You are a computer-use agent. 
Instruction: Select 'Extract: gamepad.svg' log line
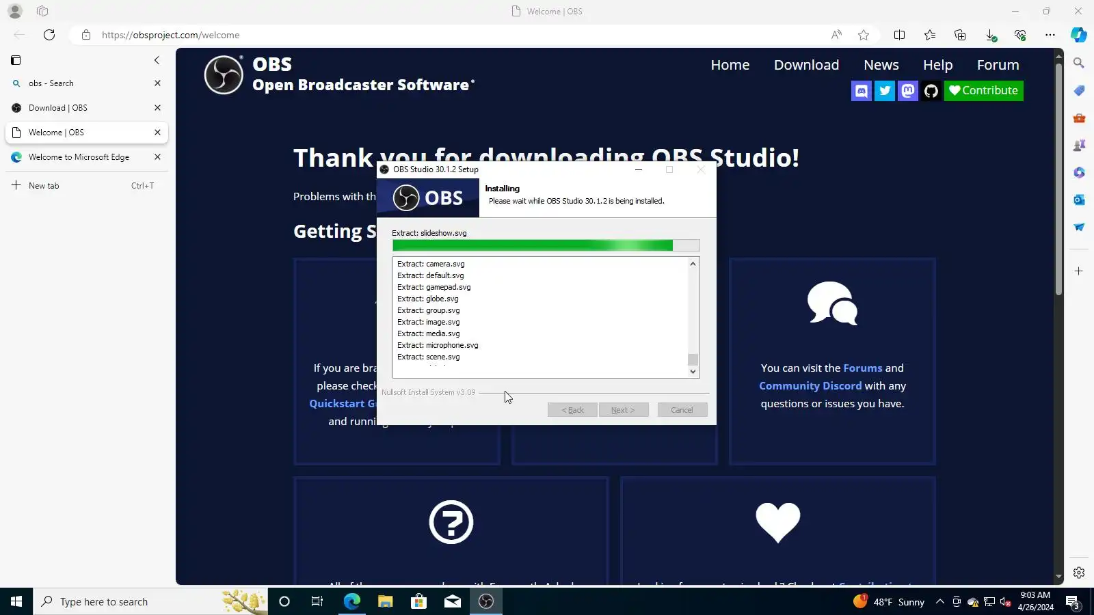[434, 288]
